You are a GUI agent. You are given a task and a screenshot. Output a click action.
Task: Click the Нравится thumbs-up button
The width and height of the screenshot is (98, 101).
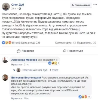(x=25, y=51)
